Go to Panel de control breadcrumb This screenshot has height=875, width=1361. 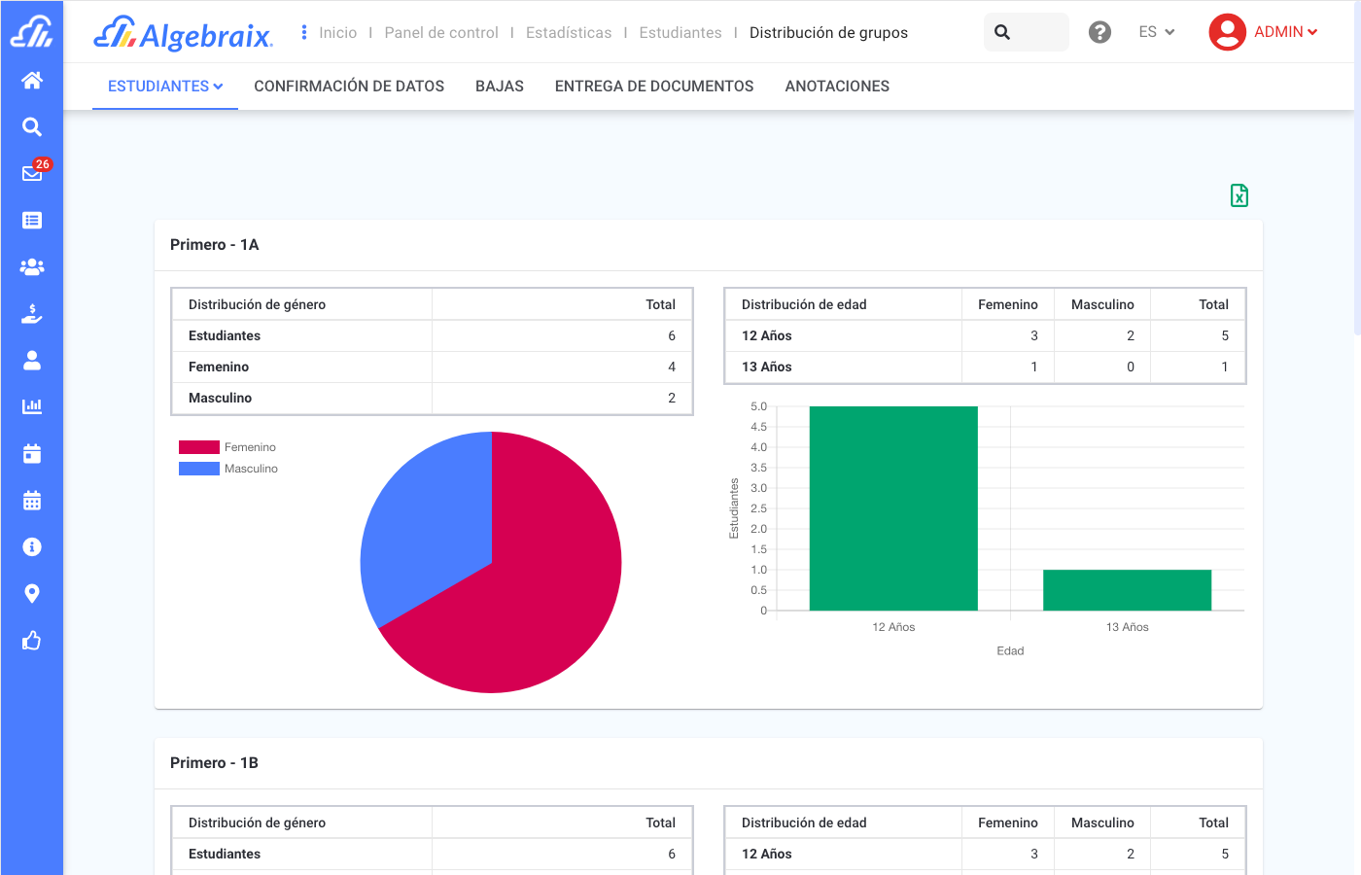coord(441,33)
